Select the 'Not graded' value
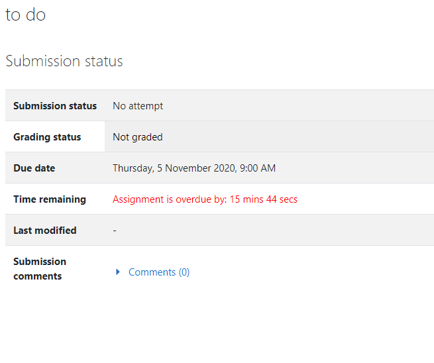This screenshot has height=363, width=434. tap(138, 137)
